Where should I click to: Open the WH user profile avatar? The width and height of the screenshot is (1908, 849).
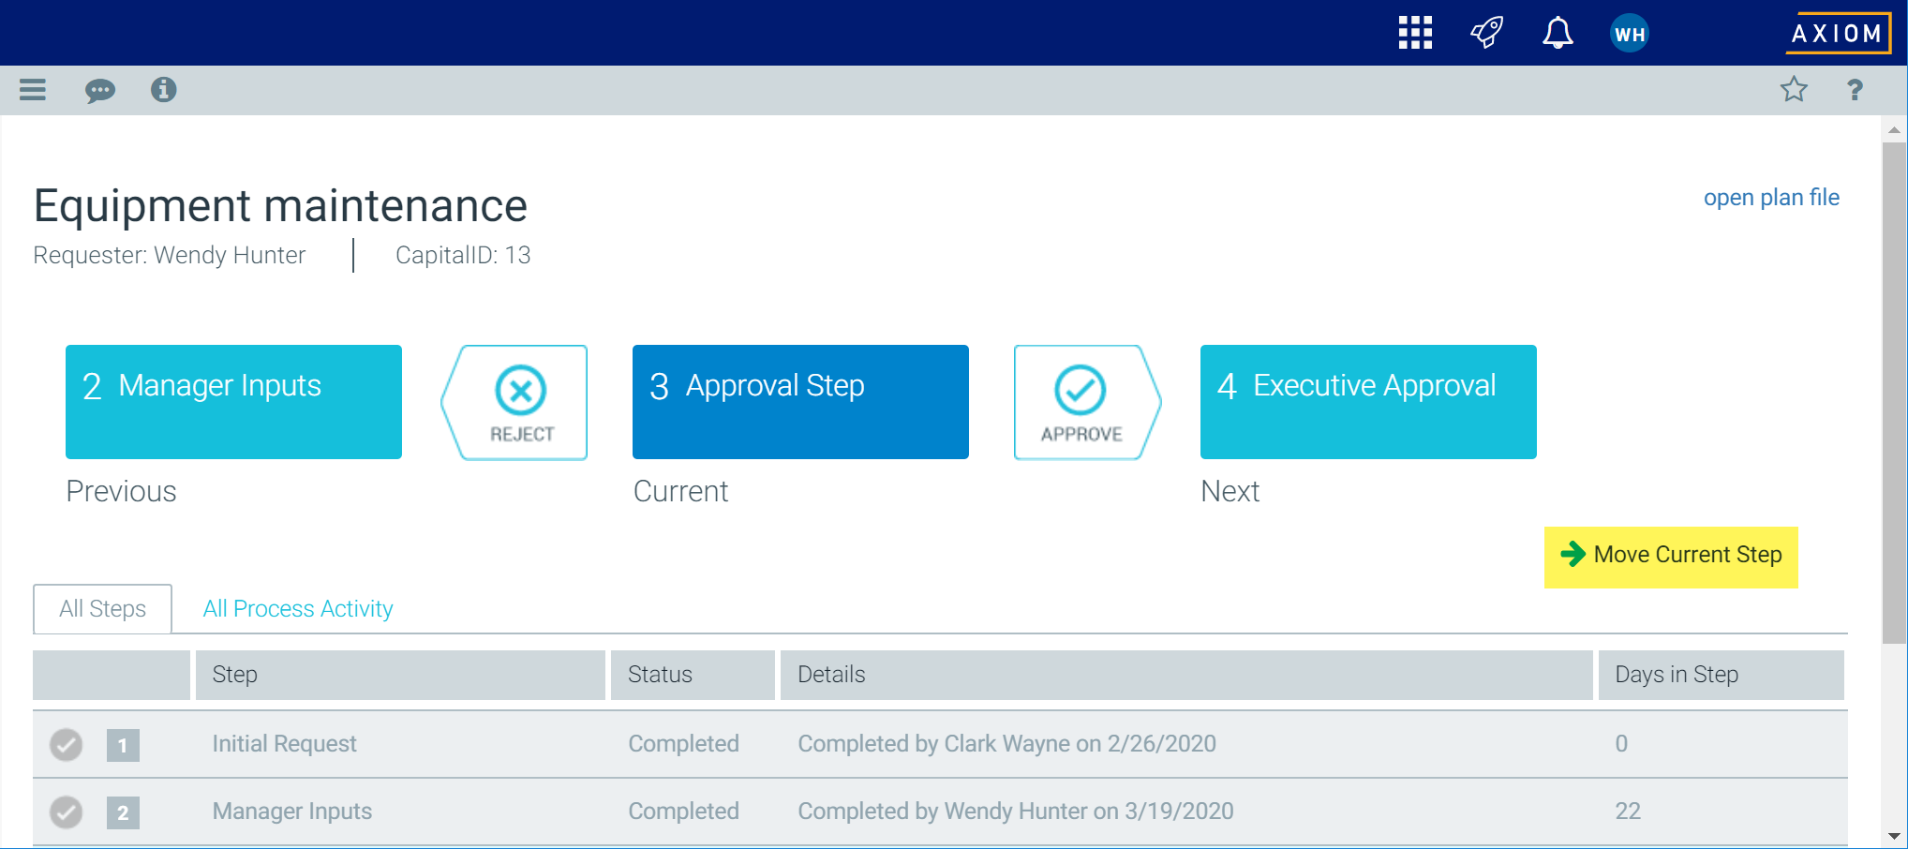click(1629, 34)
